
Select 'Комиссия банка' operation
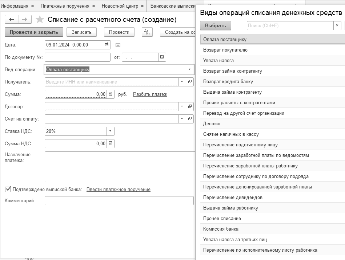tap(273, 229)
